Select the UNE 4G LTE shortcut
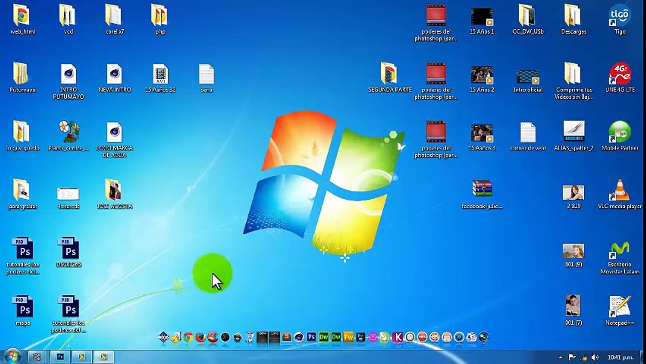Viewport: 646px width, 364px height. tap(620, 78)
